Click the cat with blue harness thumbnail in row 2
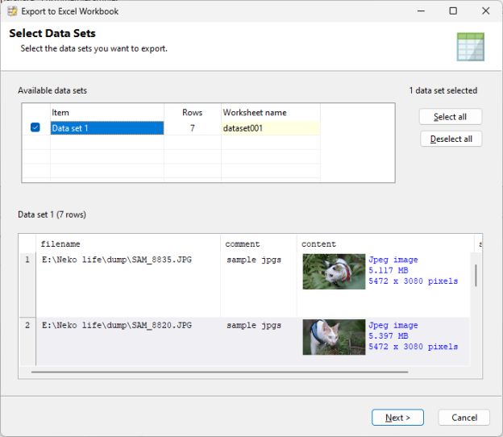The height and width of the screenshot is (437, 503). pyautogui.click(x=334, y=337)
